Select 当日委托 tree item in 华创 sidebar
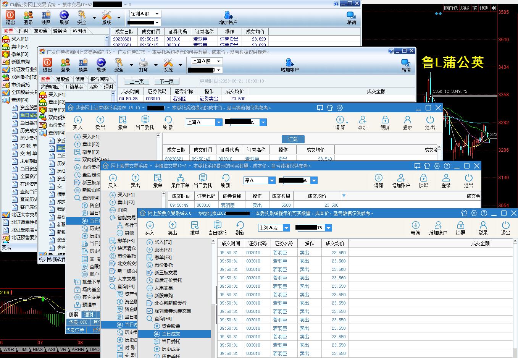518x358 pixels. pyautogui.click(x=171, y=341)
